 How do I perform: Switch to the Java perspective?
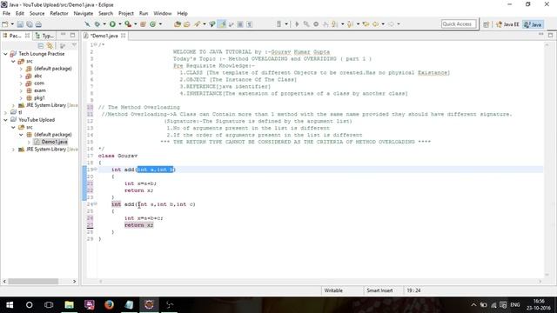533,24
